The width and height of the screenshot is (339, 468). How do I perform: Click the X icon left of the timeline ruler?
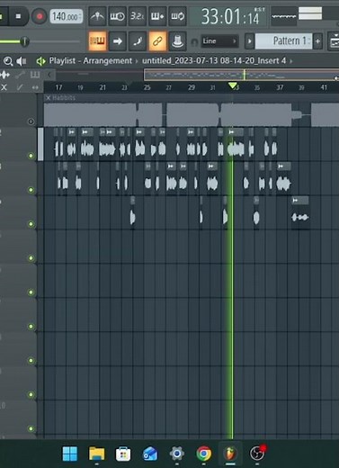coord(4,87)
